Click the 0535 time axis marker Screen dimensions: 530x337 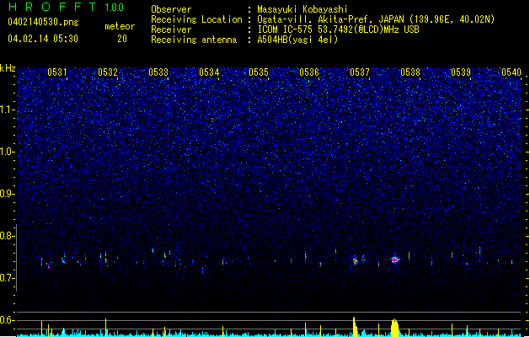[259, 72]
